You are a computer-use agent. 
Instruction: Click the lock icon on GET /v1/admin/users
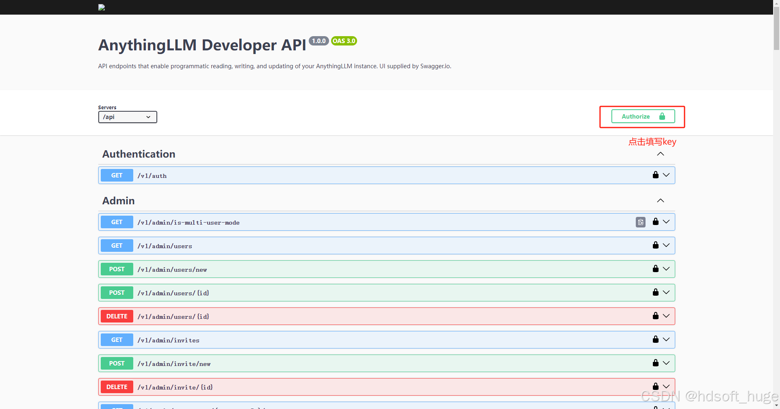[x=655, y=245]
